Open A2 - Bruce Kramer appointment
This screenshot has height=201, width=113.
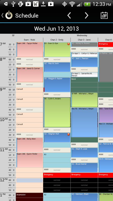click(x=84, y=168)
